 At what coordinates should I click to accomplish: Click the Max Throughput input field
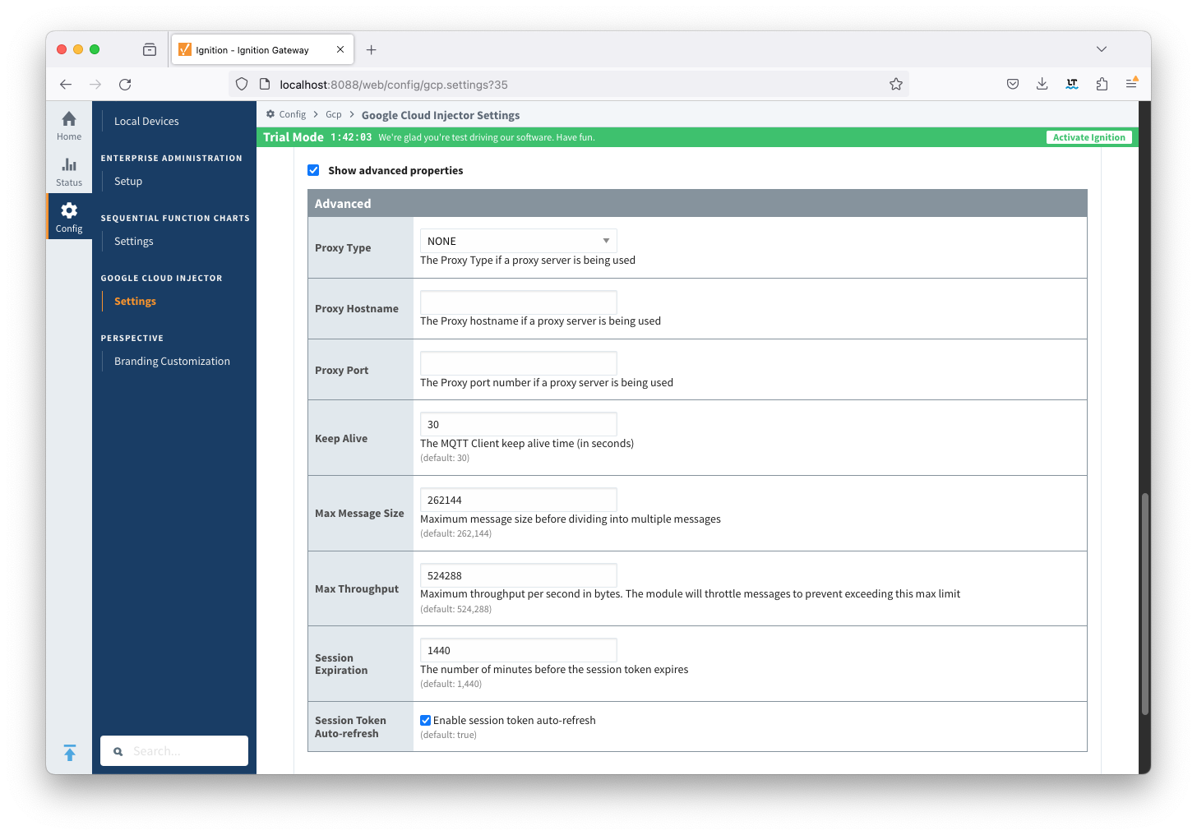click(x=518, y=575)
